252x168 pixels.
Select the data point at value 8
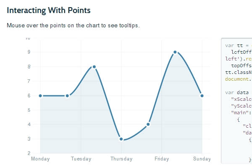click(x=94, y=67)
